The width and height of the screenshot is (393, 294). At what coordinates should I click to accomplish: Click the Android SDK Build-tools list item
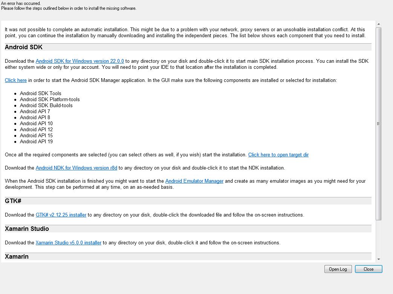click(x=46, y=106)
